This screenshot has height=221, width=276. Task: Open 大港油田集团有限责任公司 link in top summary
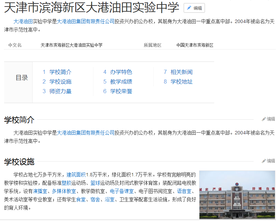85,22
